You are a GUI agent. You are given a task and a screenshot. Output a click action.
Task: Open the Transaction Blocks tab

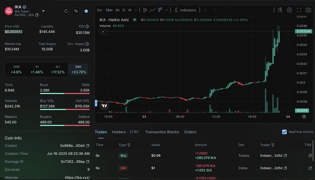coord(162,132)
